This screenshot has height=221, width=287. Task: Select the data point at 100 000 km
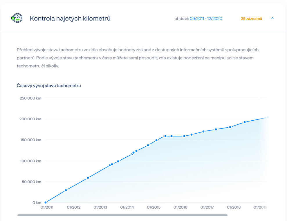pyautogui.click(x=118, y=161)
